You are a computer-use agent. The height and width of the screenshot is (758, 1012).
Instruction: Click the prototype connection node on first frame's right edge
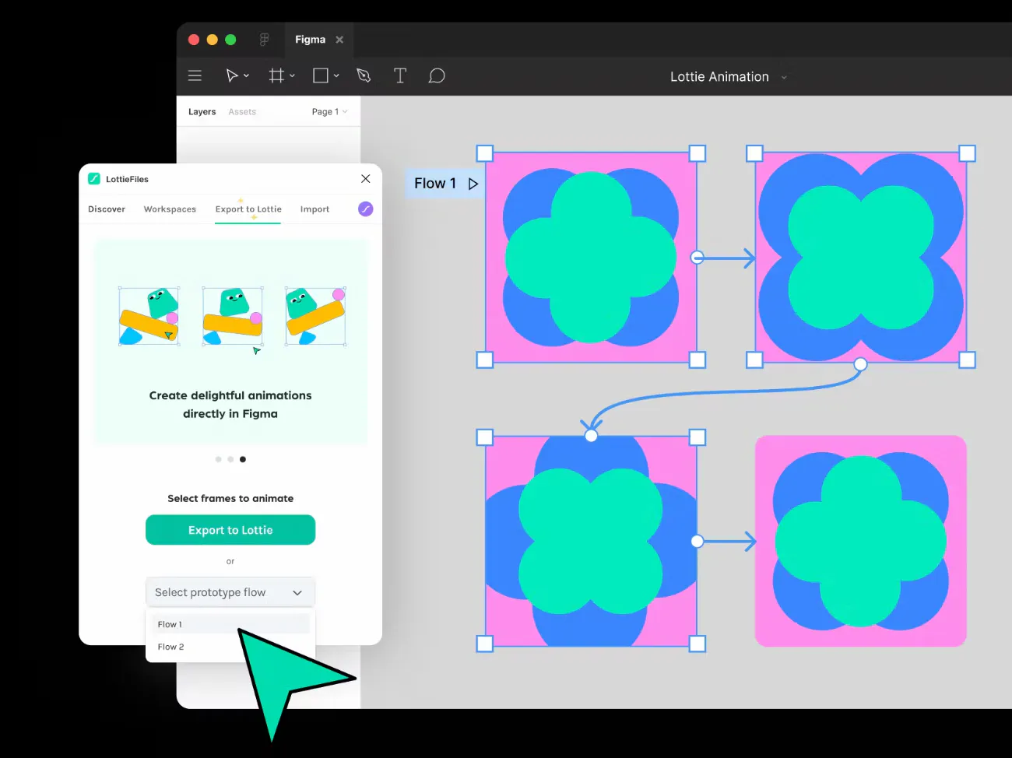click(x=698, y=257)
